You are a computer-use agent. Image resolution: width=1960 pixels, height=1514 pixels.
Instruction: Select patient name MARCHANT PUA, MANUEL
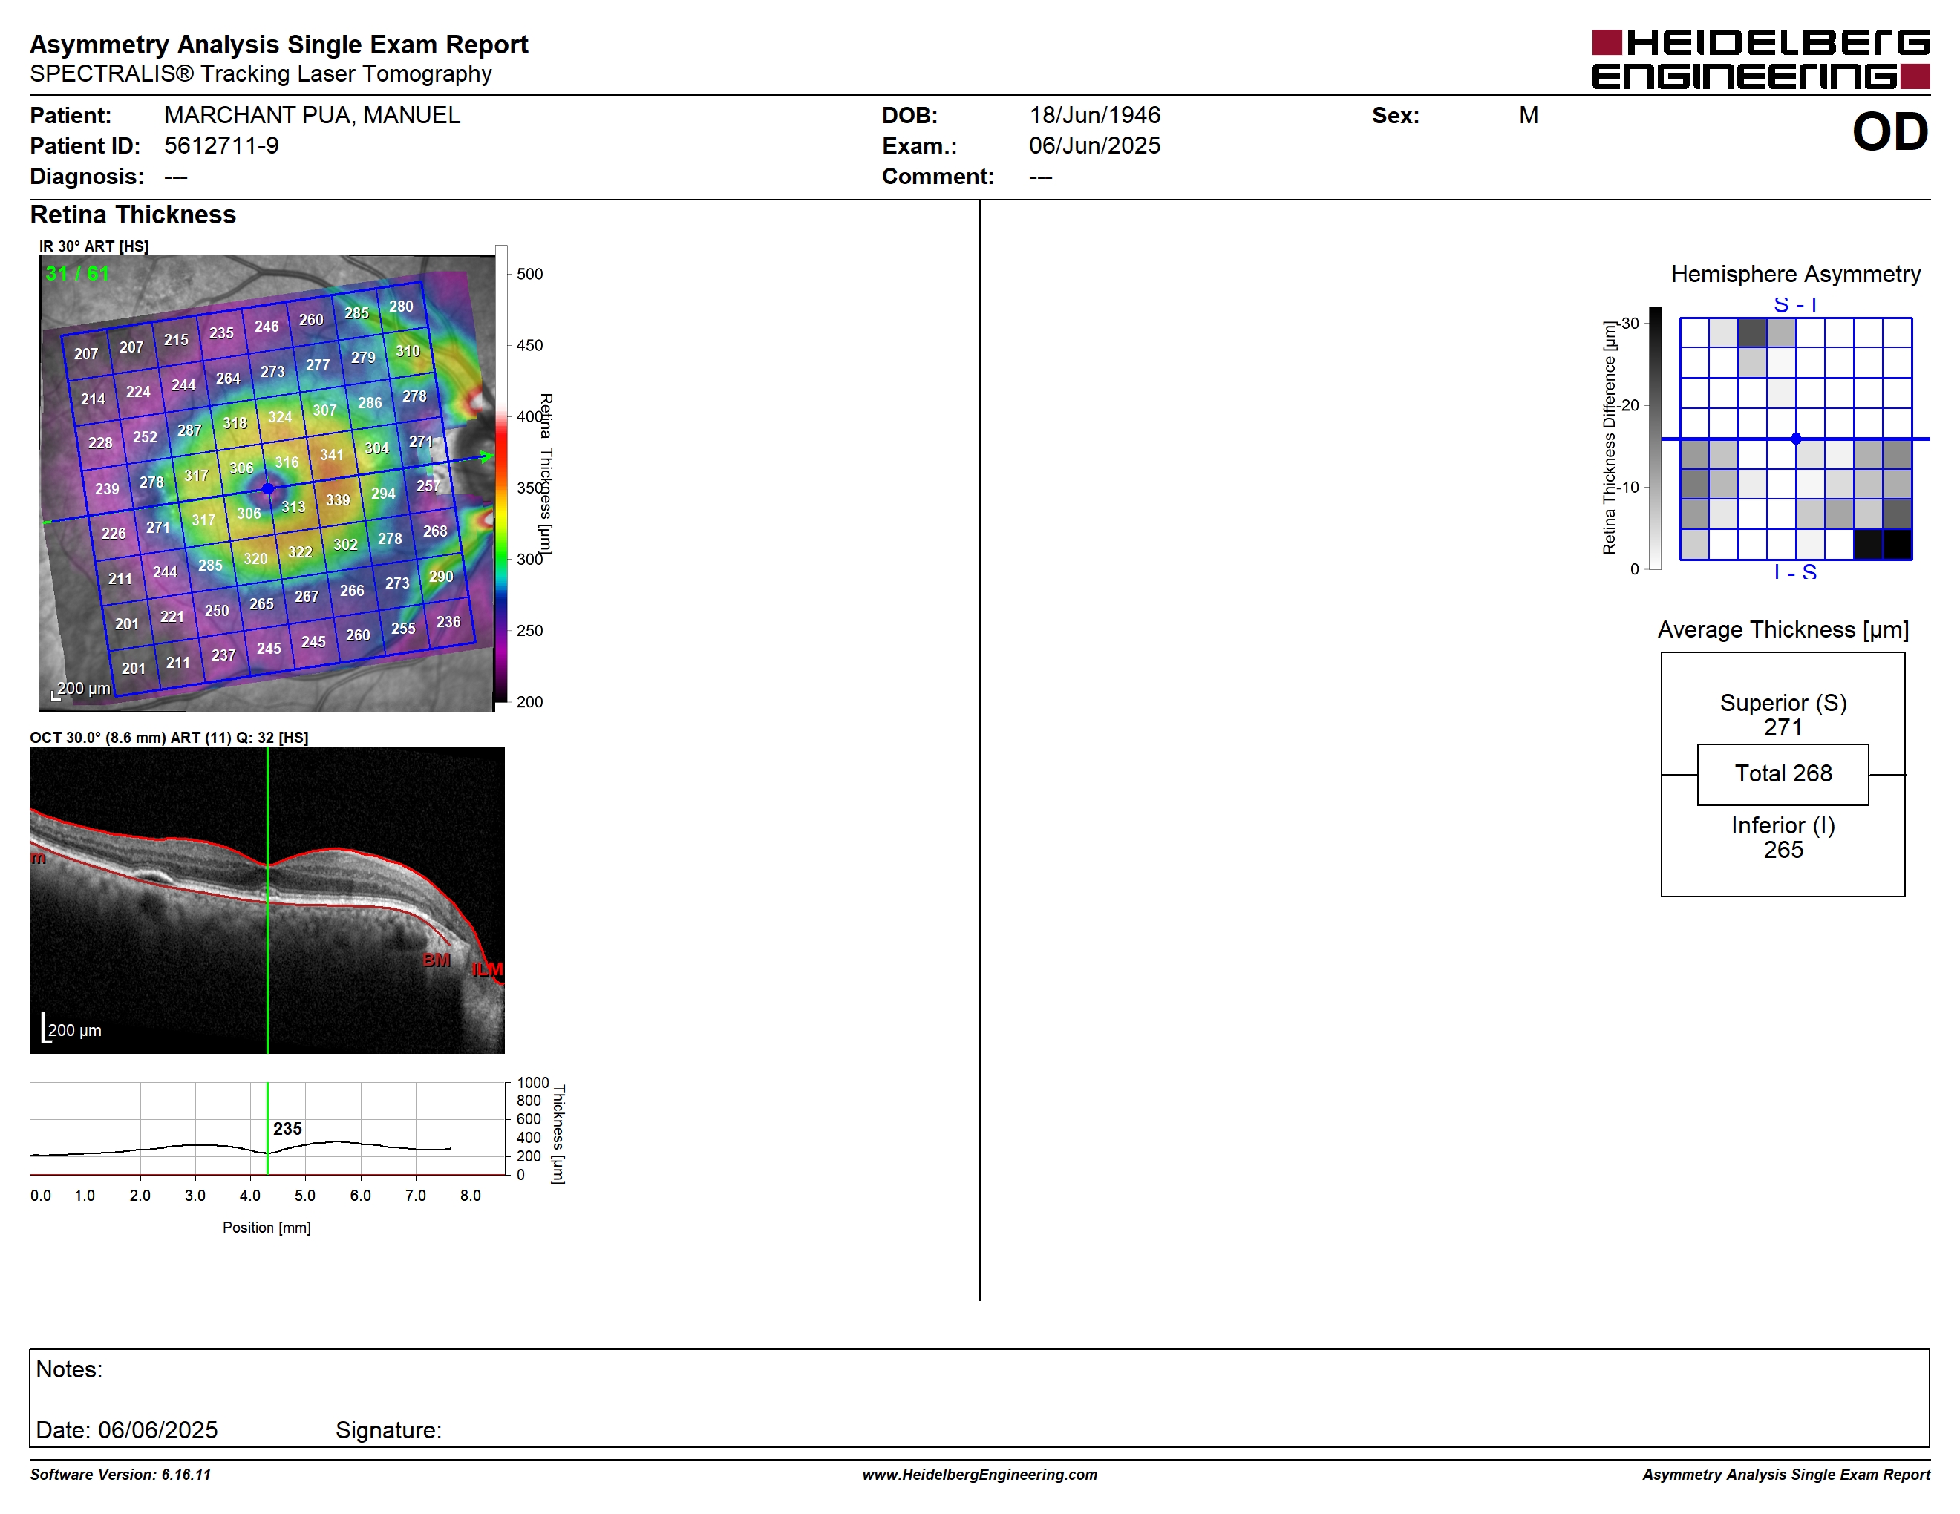pyautogui.click(x=311, y=116)
